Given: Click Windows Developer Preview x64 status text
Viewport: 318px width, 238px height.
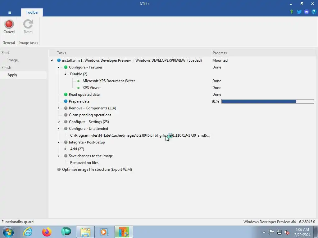Looking at the screenshot, I should pyautogui.click(x=279, y=222).
